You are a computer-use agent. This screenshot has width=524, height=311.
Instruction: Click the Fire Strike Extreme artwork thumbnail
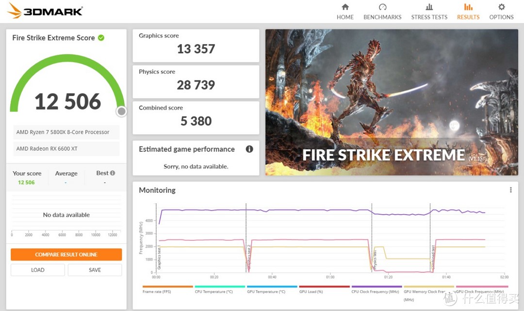(x=392, y=102)
